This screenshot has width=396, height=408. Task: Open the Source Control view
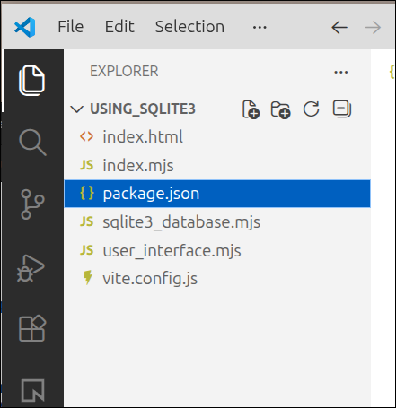coord(32,204)
